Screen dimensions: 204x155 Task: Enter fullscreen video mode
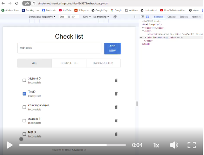coord(192,145)
